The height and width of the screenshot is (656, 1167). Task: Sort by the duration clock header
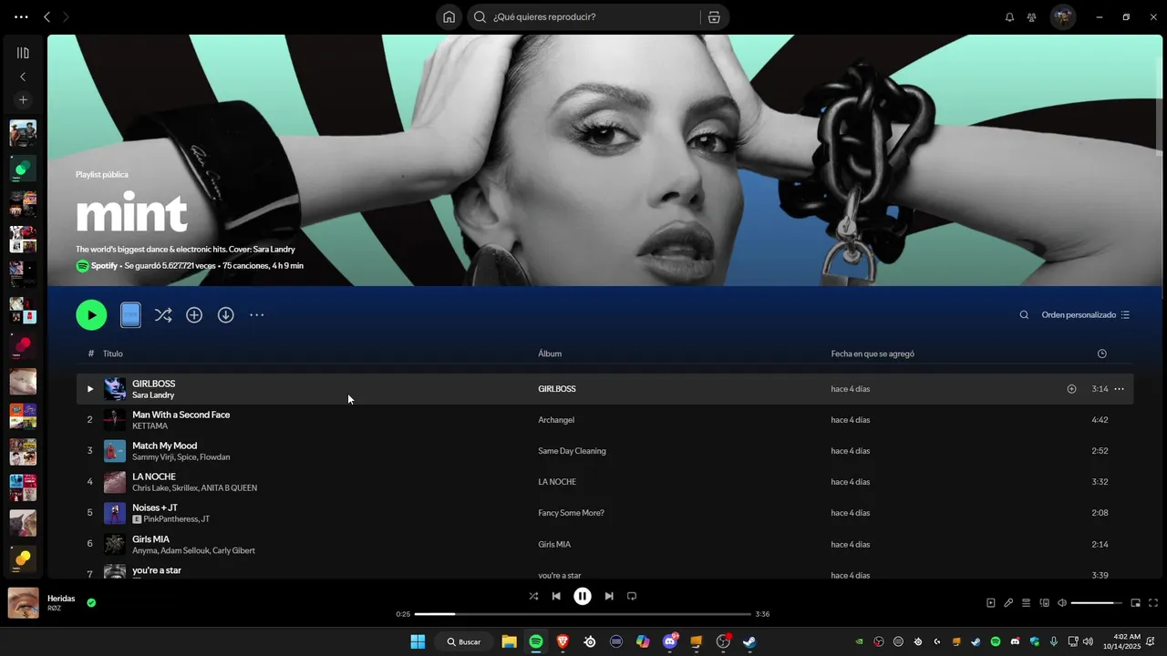pos(1101,354)
